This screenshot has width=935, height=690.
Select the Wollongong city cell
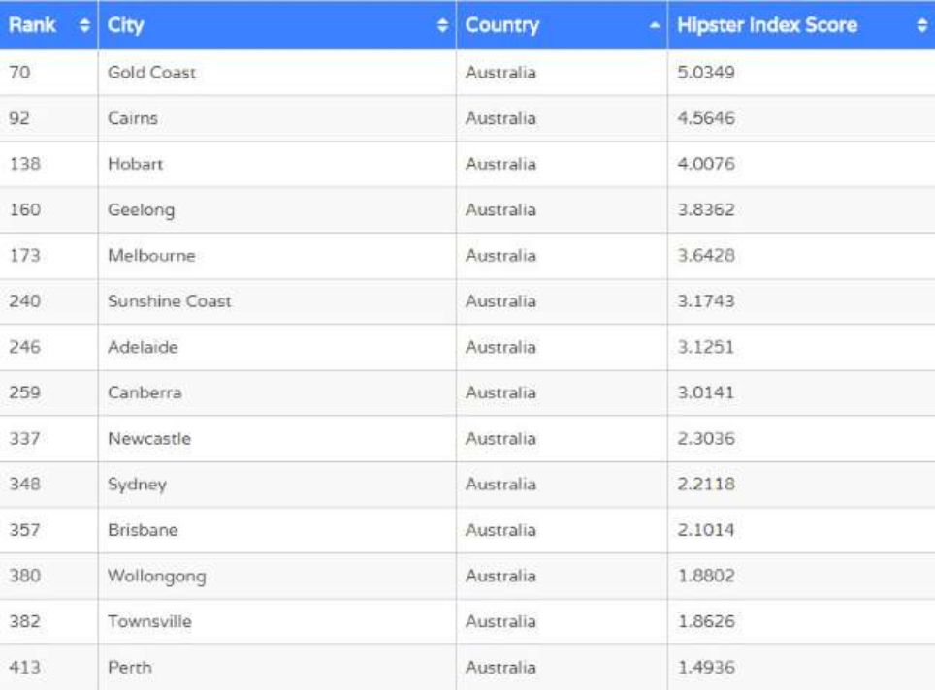[157, 577]
